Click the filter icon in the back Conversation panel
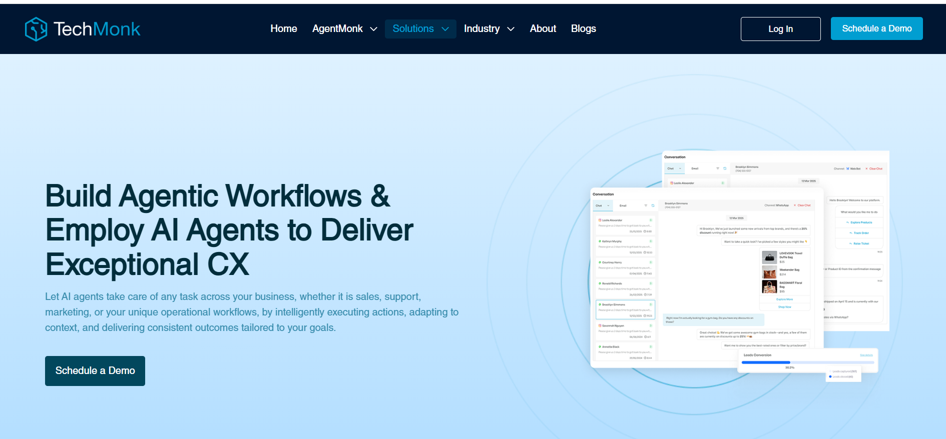Screen dimensions: 946x439 click(718, 168)
